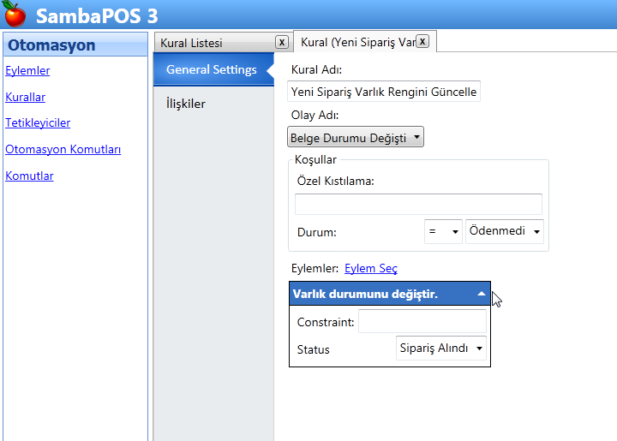Click the Kural Adı text field

[383, 92]
